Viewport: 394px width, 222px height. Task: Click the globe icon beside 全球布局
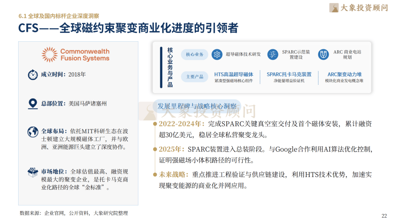point(33,131)
